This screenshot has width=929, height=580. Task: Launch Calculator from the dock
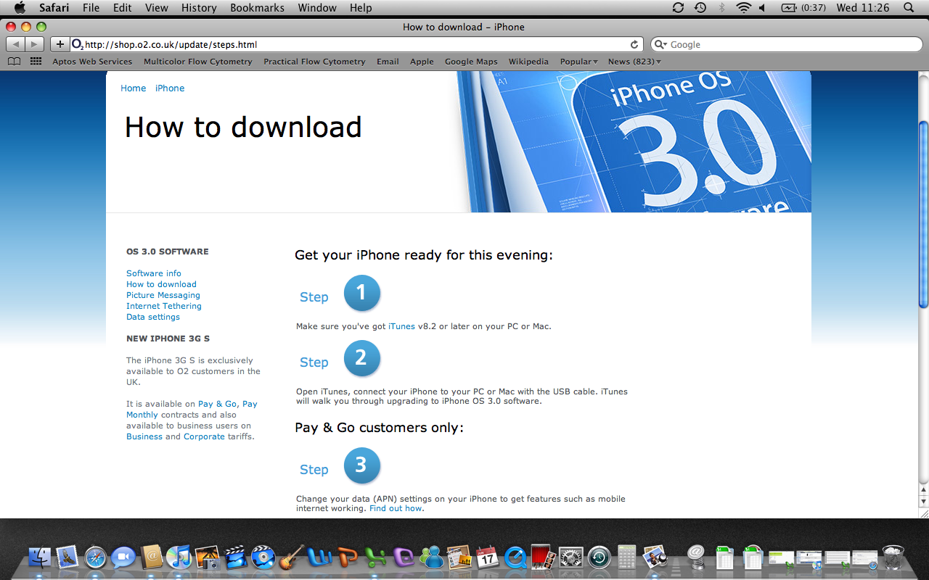627,558
